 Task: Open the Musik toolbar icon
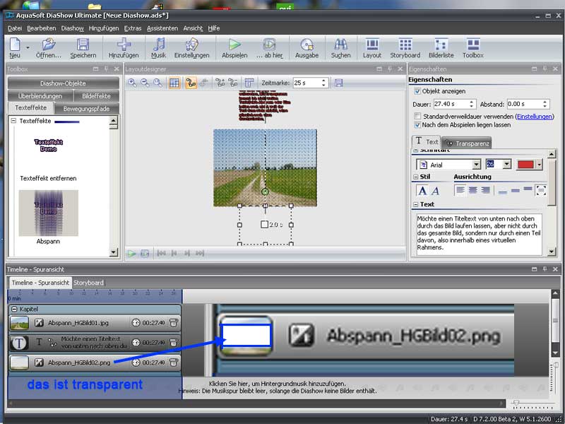[159, 45]
